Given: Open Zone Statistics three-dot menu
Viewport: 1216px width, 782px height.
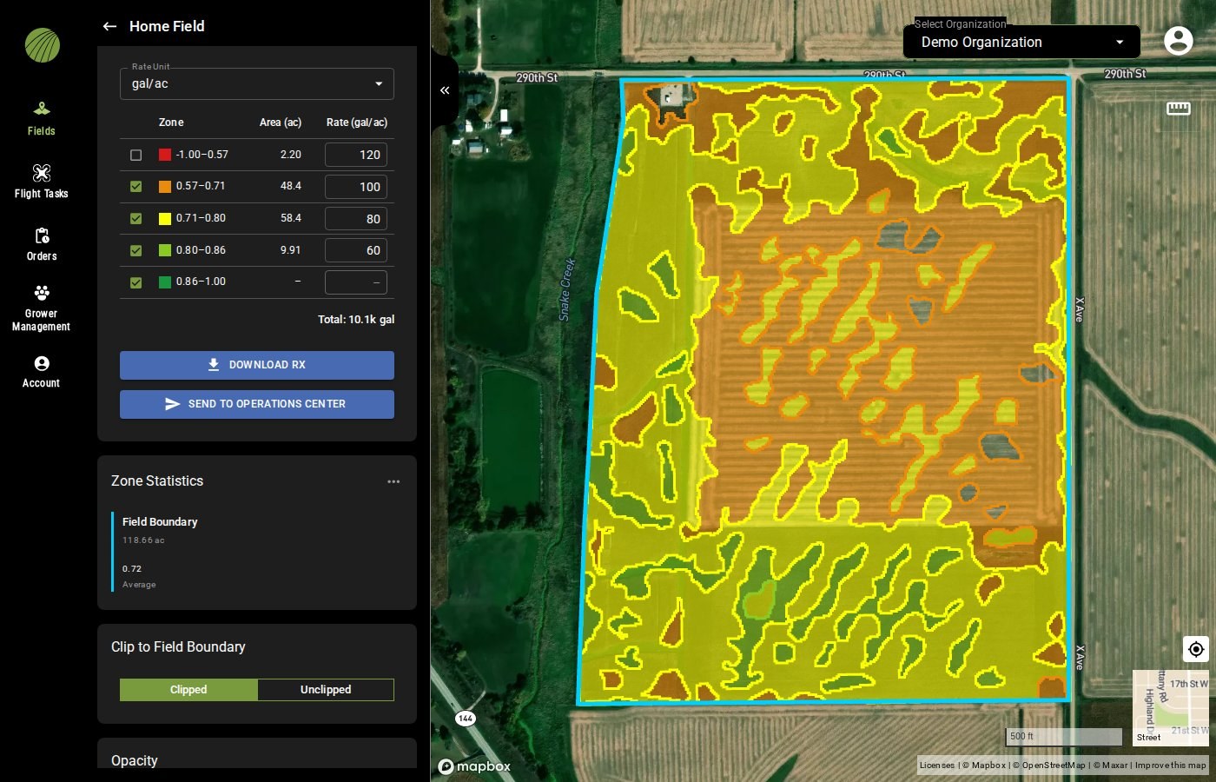Looking at the screenshot, I should [x=393, y=481].
